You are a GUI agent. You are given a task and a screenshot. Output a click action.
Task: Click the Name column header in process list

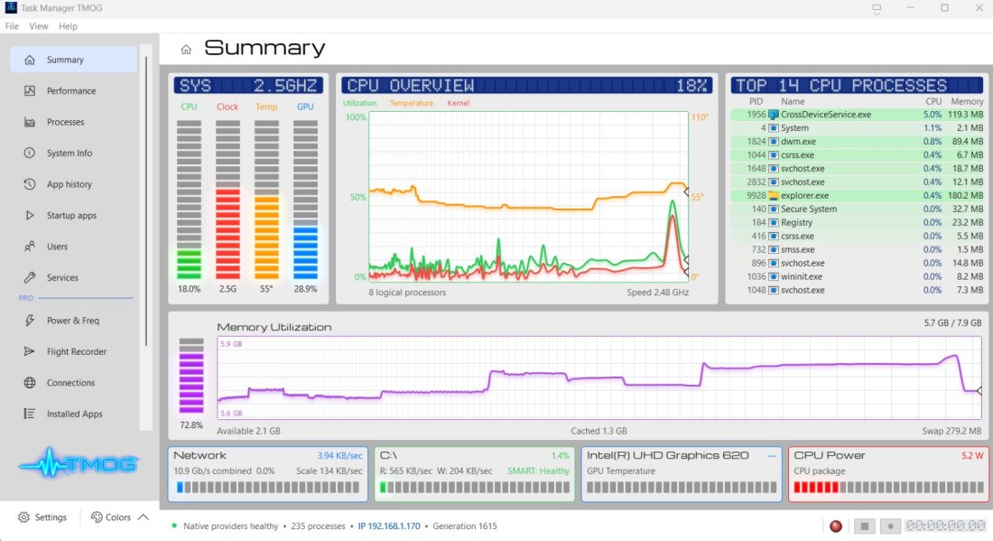click(793, 101)
